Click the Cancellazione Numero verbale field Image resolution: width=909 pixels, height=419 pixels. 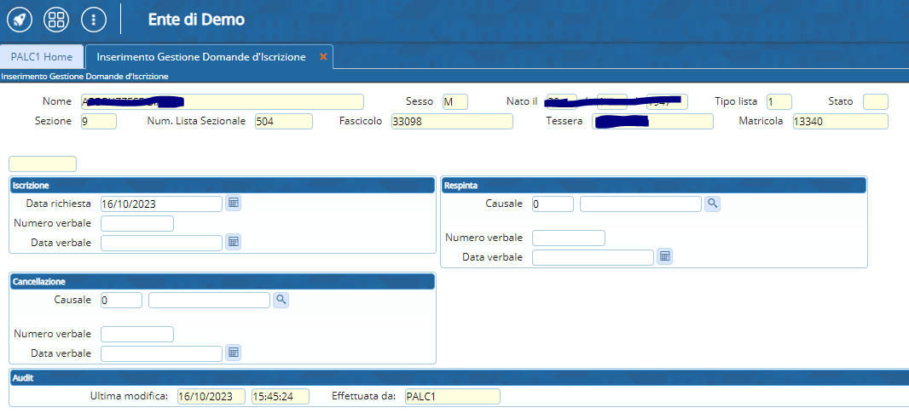pos(136,334)
